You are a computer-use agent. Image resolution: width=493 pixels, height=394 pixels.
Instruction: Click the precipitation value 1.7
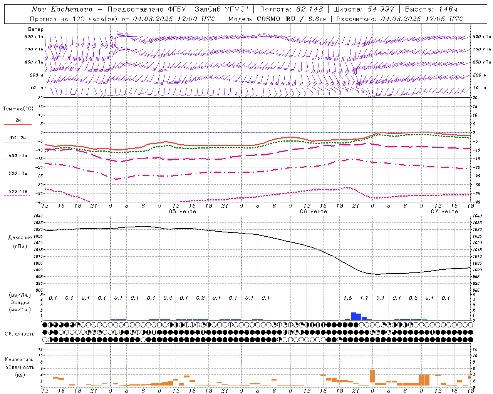364,298
